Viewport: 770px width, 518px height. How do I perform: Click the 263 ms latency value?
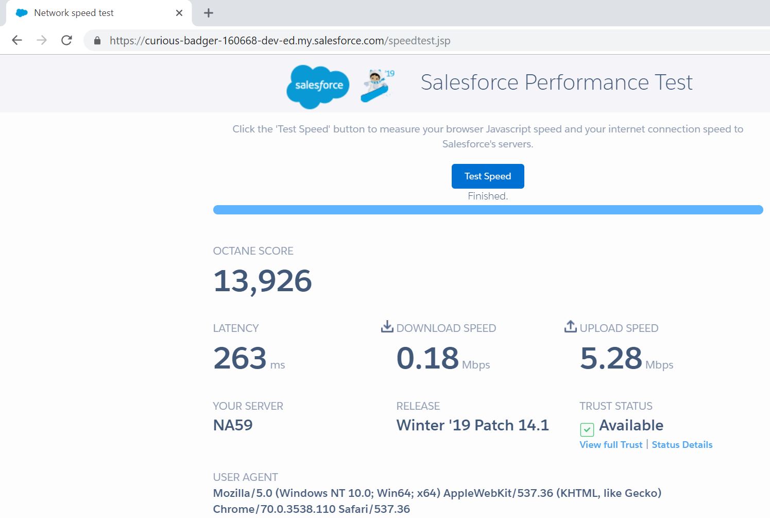[x=249, y=358]
